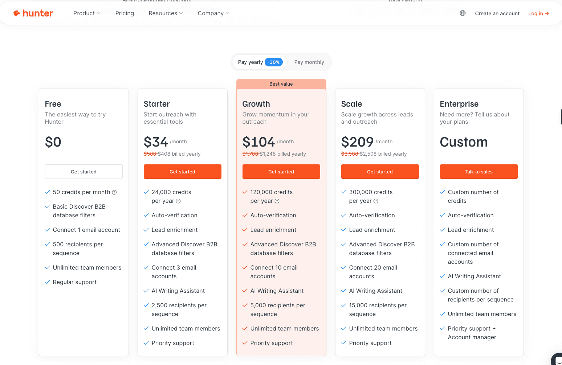Image resolution: width=562 pixels, height=365 pixels.
Task: Click the credits tooltip on the Growth plan
Action: 277,201
